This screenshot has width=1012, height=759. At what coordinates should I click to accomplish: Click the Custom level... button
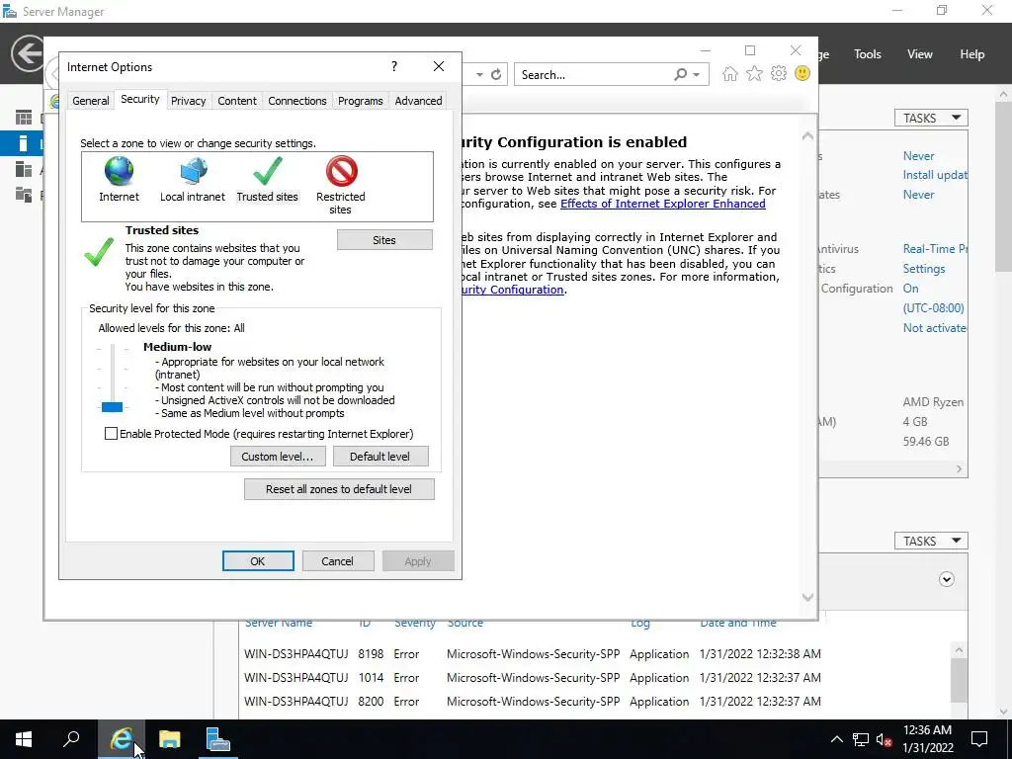(x=278, y=457)
